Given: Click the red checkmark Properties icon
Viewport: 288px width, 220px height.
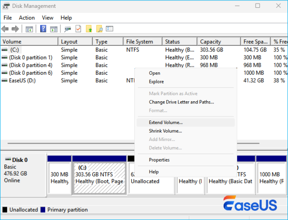Looking at the screenshot, I should click(x=78, y=29).
